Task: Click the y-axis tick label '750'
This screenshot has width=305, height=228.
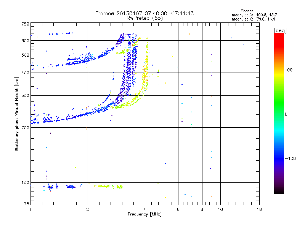Action: [25, 24]
